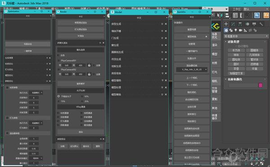Open the 中文 language dropdown in QuickDo window
Screen dimensions: 270x167
pyautogui.click(x=192, y=17)
